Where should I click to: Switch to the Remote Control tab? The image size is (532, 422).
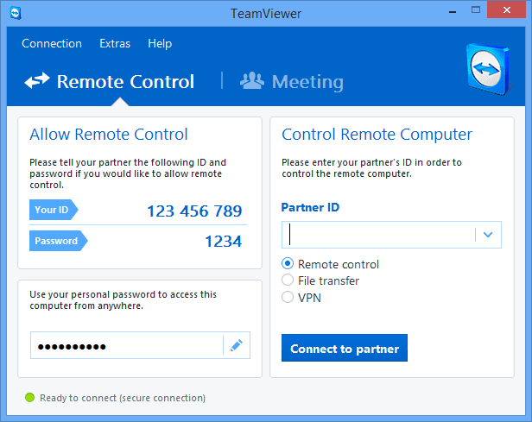tap(109, 81)
